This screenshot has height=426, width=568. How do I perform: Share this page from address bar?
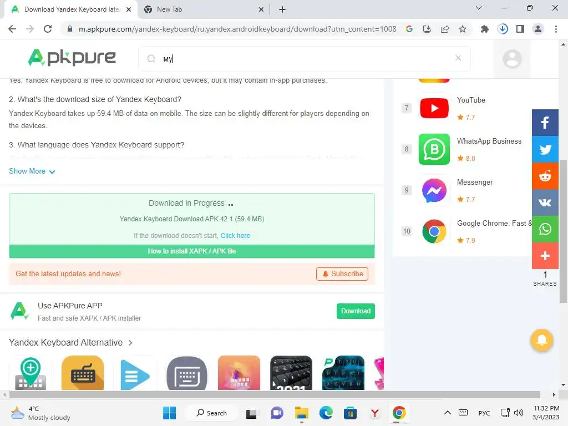point(445,29)
